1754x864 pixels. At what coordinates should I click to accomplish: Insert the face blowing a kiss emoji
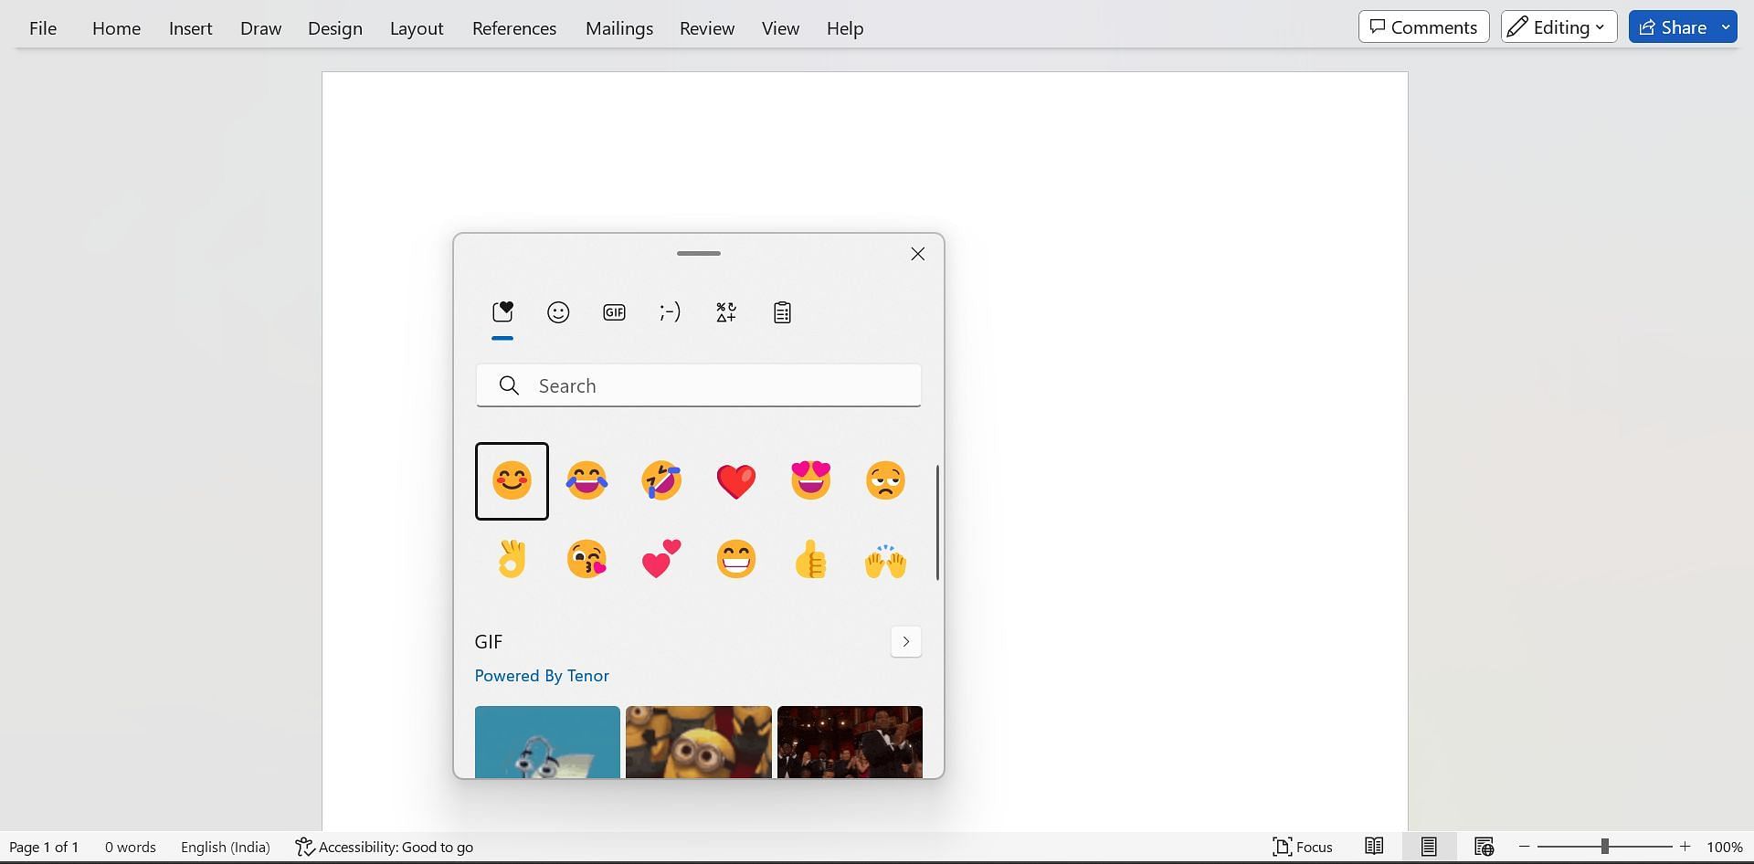click(586, 559)
